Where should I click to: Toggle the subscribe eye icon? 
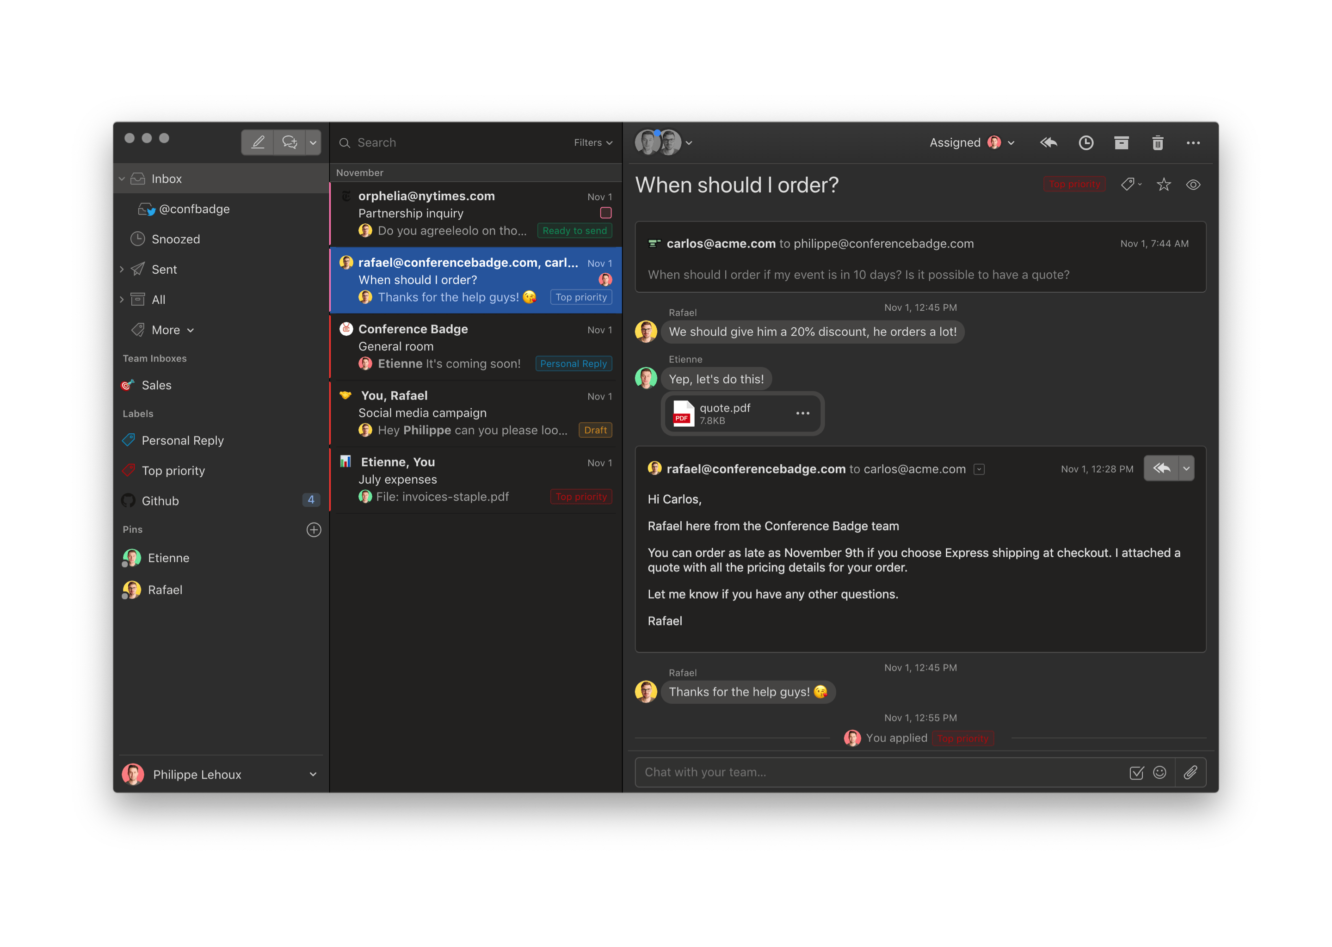(x=1193, y=184)
